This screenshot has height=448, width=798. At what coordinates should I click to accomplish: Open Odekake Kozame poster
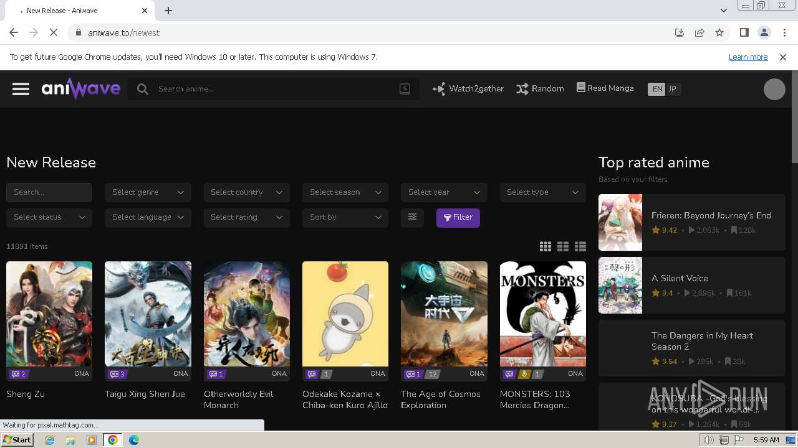click(345, 314)
